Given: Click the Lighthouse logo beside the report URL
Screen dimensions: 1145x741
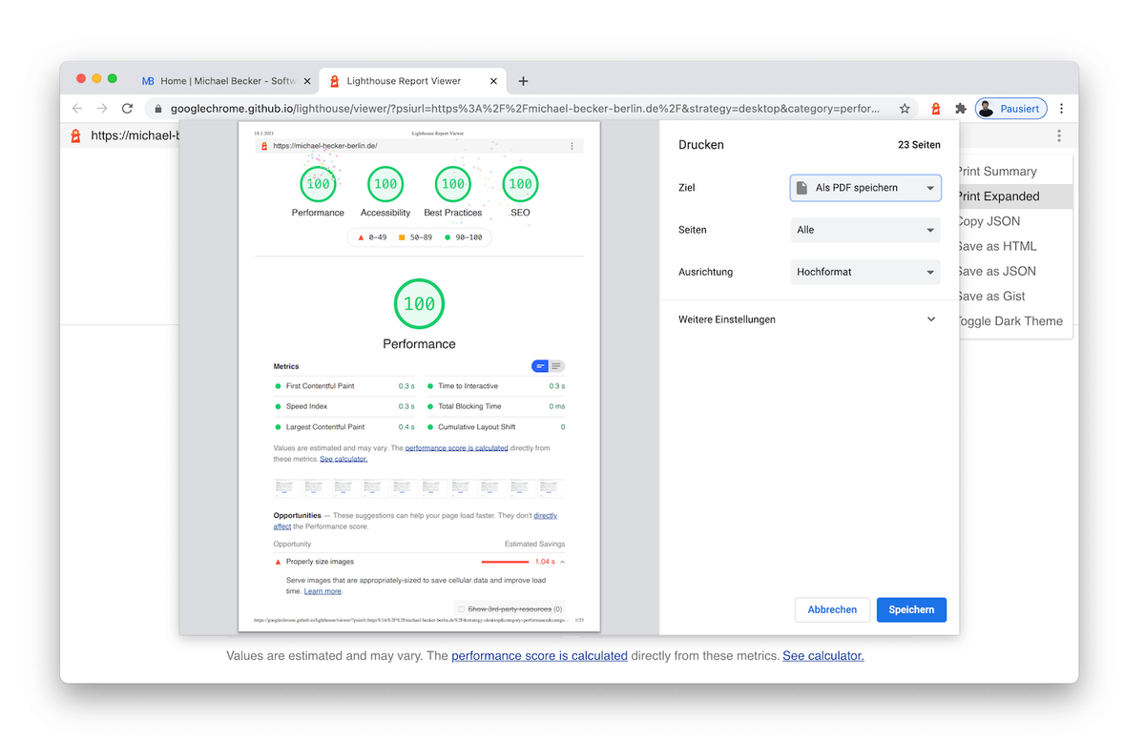Looking at the screenshot, I should [76, 136].
